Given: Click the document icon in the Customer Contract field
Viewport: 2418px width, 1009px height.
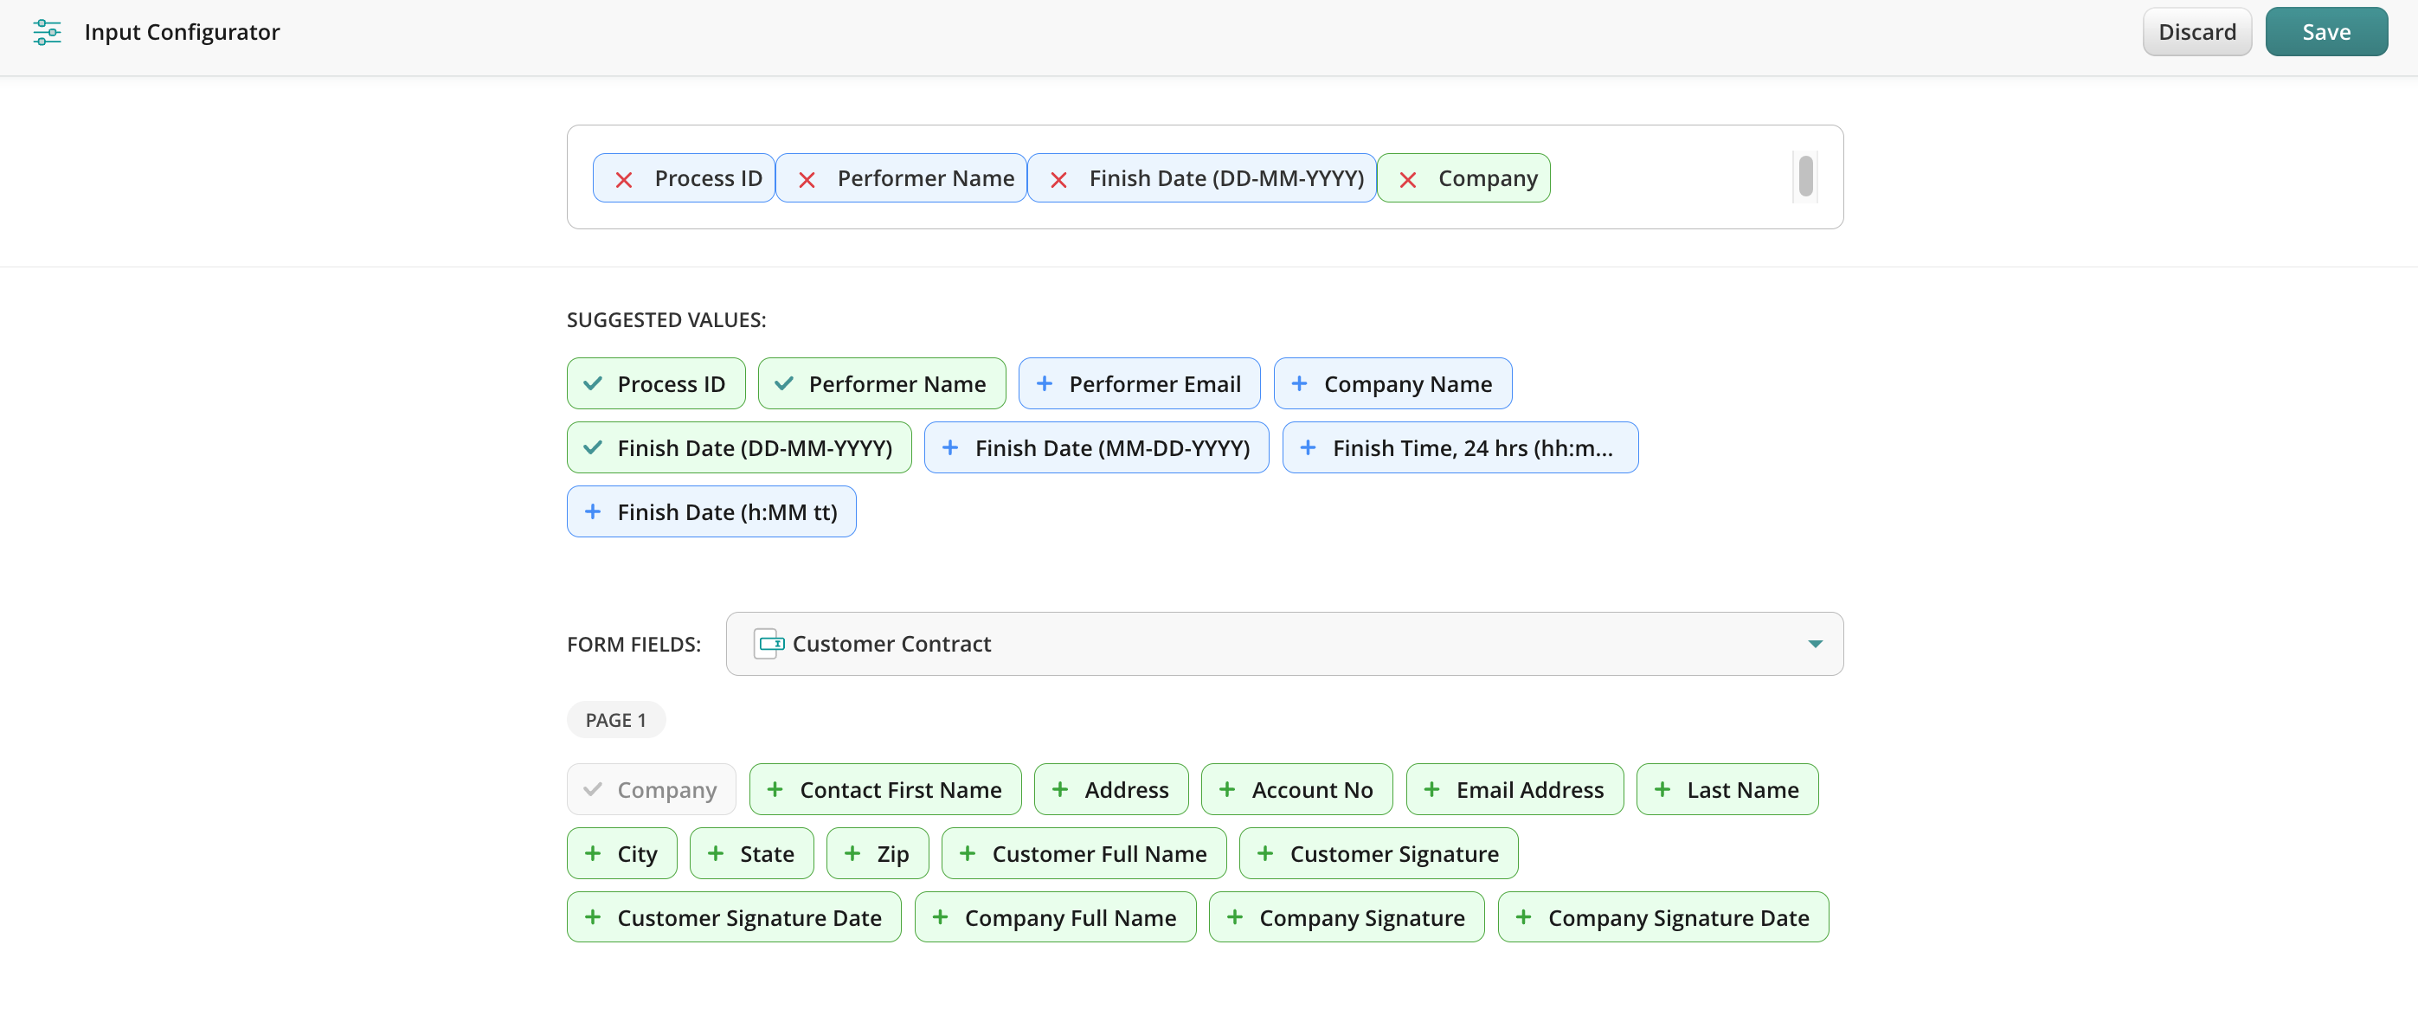Looking at the screenshot, I should tap(768, 644).
